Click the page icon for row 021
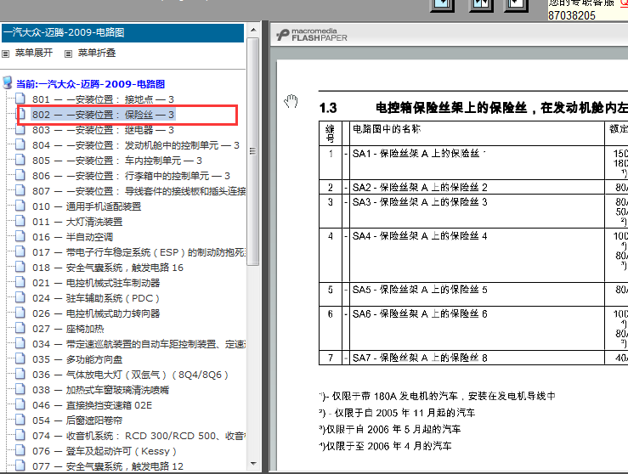The width and height of the screenshot is (628, 474). coord(20,282)
